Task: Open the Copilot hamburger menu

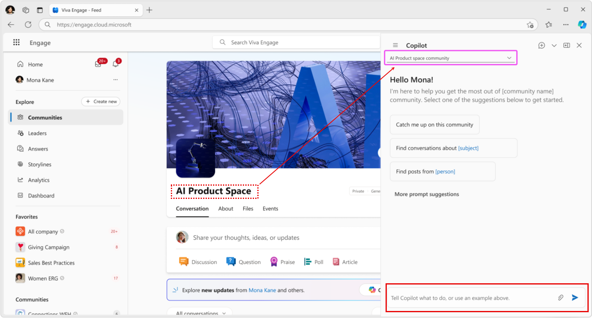Action: [395, 45]
